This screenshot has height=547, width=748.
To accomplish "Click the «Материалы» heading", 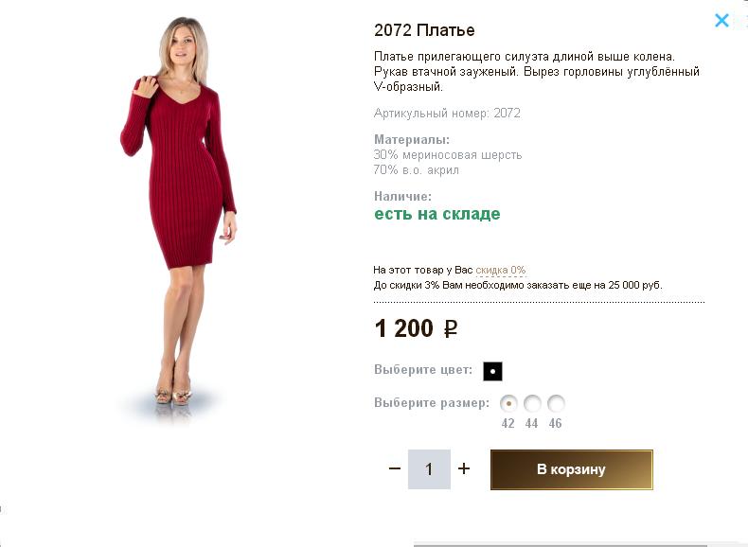I will point(412,140).
